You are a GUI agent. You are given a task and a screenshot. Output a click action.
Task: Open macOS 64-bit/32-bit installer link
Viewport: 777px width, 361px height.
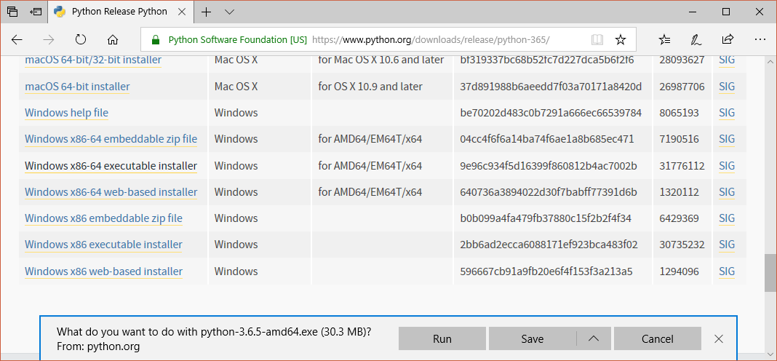point(93,60)
